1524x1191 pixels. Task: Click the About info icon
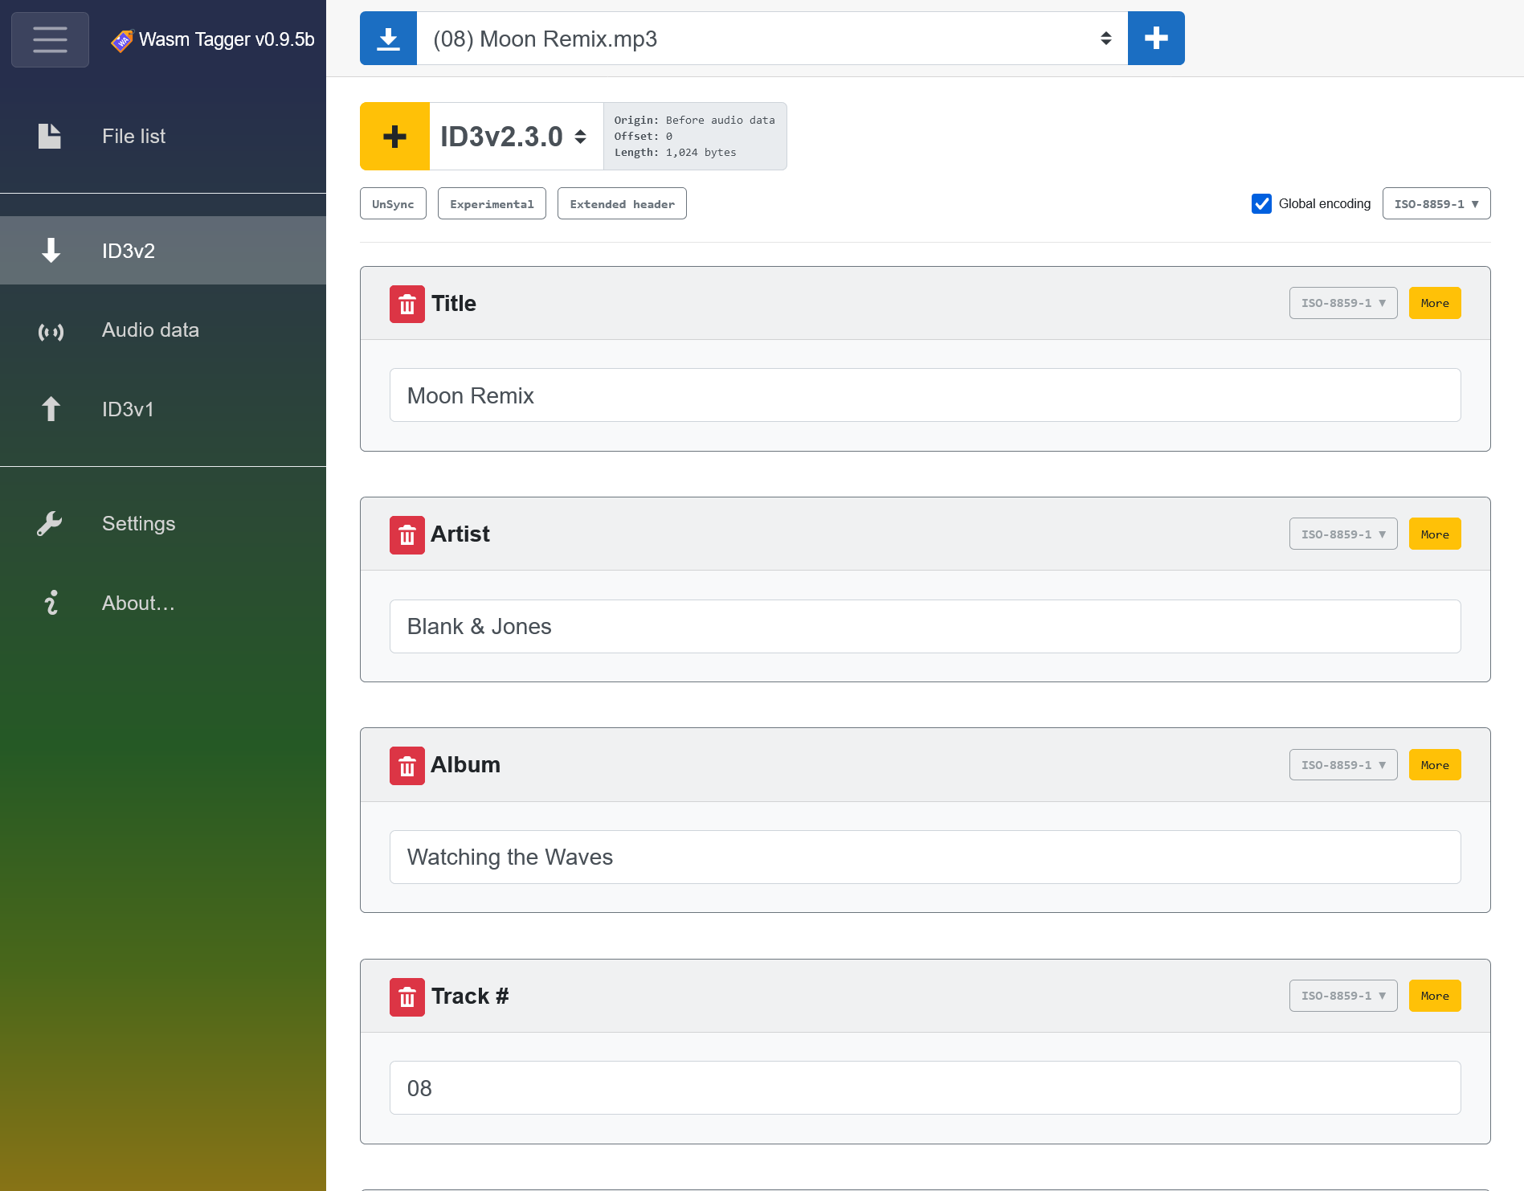tap(51, 603)
